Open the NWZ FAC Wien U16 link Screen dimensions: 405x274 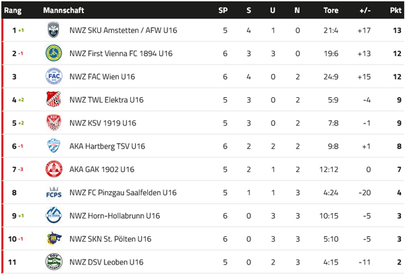point(102,77)
